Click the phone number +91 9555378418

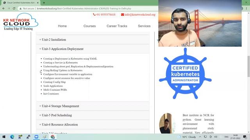point(105,15)
